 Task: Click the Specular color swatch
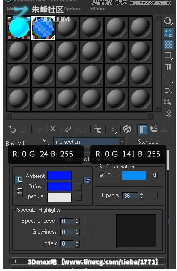point(59,197)
